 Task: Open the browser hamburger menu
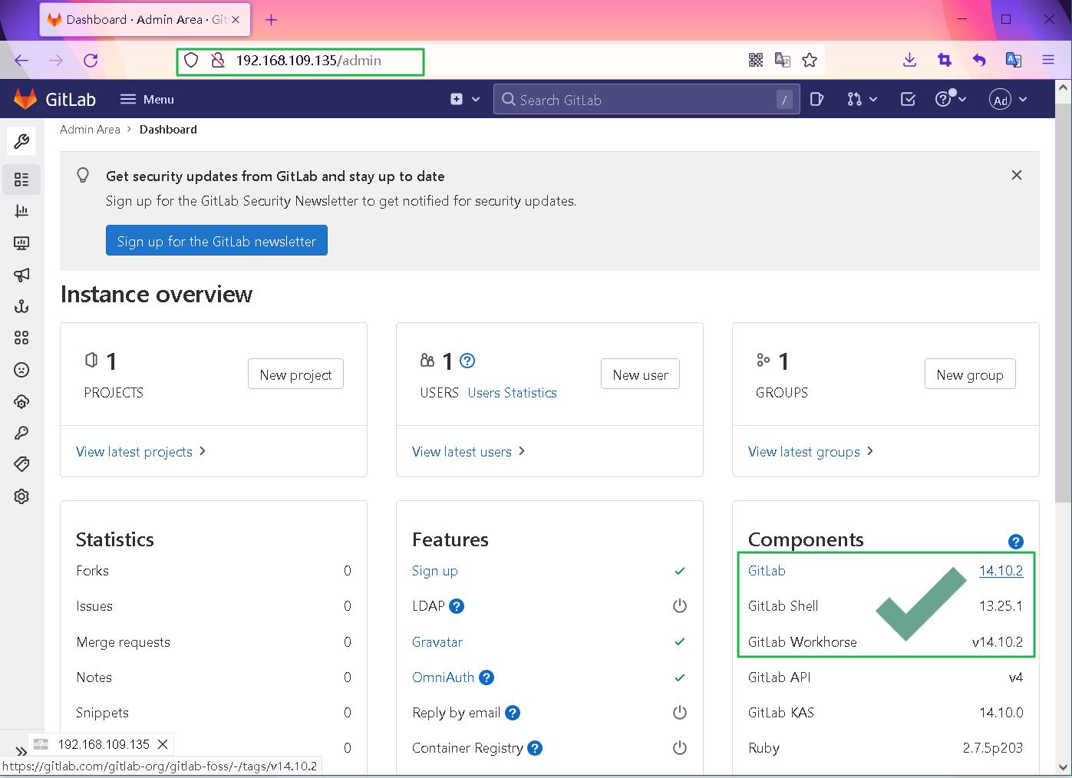(1048, 60)
